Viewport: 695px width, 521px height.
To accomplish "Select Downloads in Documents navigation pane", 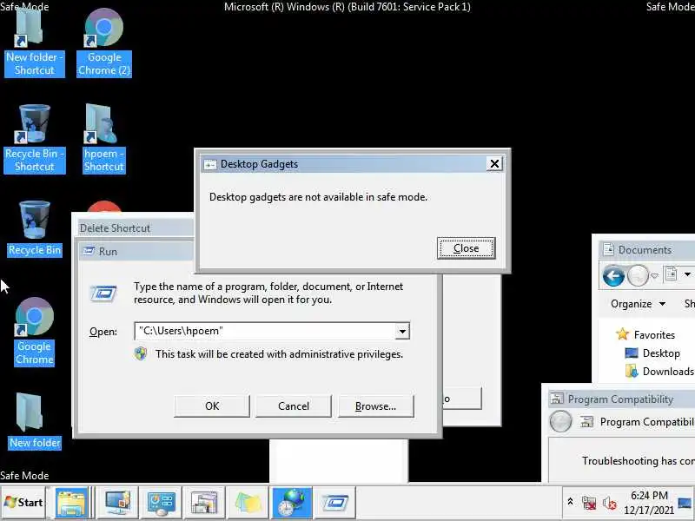I will click(659, 372).
